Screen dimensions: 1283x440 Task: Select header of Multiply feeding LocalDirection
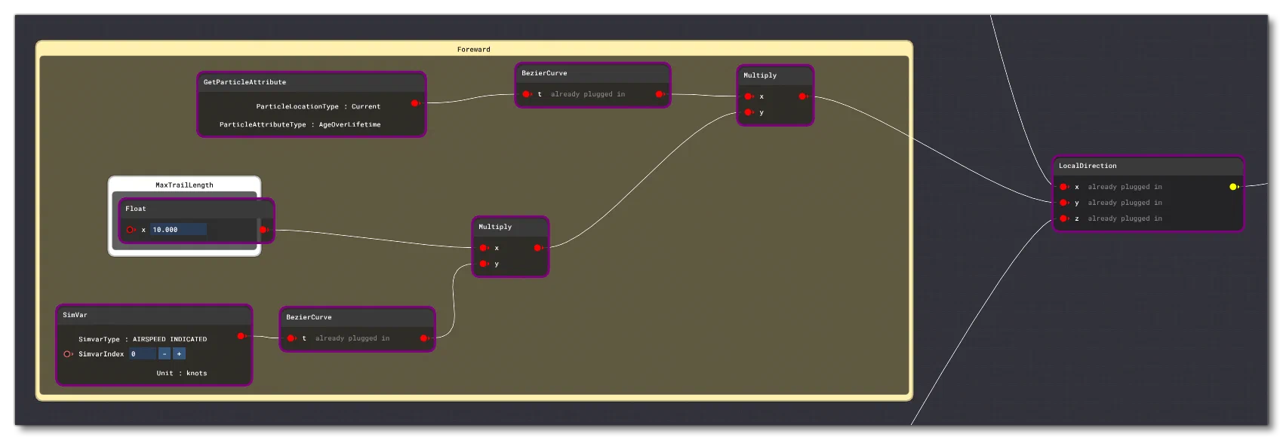[x=775, y=75]
